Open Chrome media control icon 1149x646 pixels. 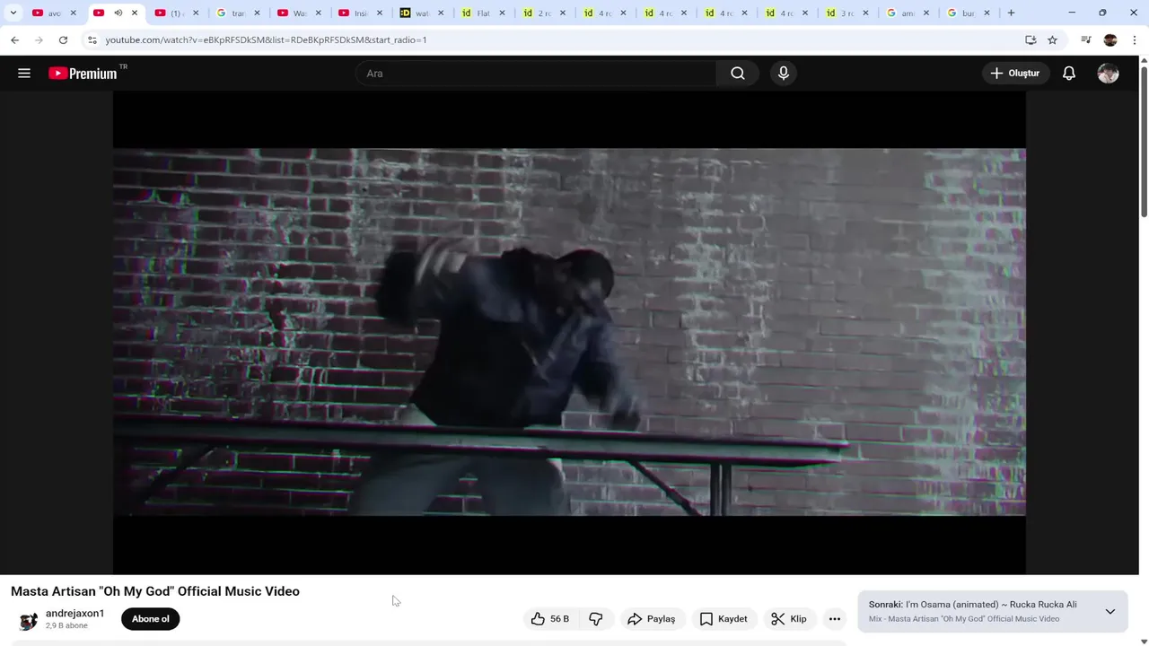click(x=1086, y=39)
